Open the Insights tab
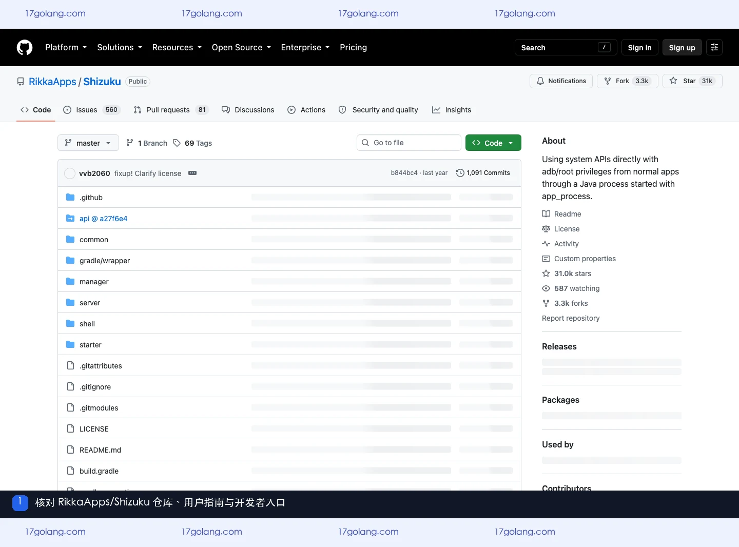This screenshot has height=547, width=739. click(x=452, y=110)
